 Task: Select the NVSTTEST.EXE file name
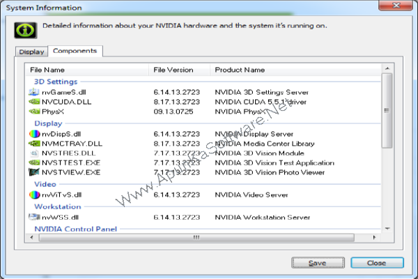click(71, 163)
